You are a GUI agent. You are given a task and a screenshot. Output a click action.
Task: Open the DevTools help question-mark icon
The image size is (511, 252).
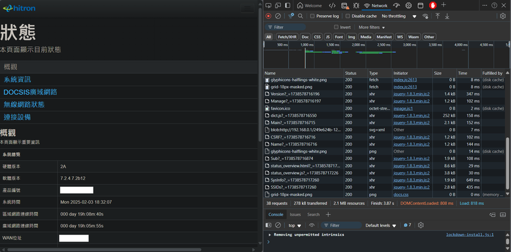pos(495,5)
